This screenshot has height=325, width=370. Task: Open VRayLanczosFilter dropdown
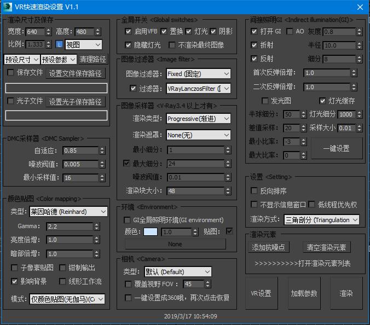pyautogui.click(x=198, y=89)
